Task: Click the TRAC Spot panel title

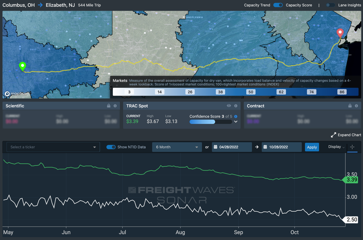Action: coord(137,106)
